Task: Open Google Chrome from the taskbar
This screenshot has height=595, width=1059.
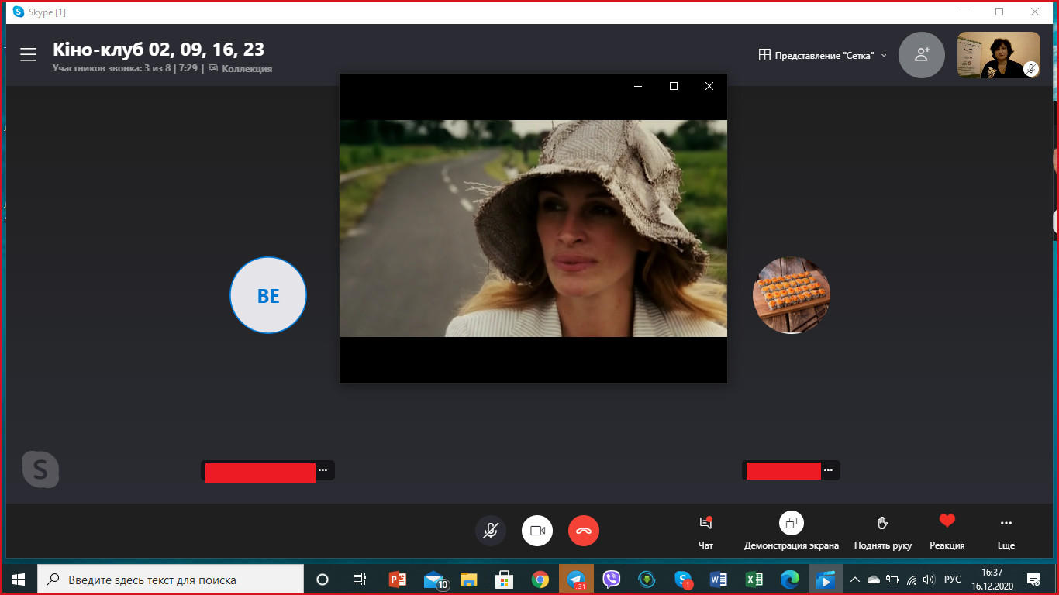Action: 540,579
